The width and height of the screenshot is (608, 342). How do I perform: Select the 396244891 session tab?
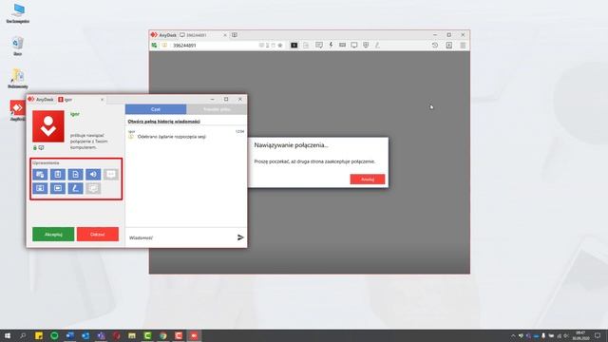pos(201,35)
